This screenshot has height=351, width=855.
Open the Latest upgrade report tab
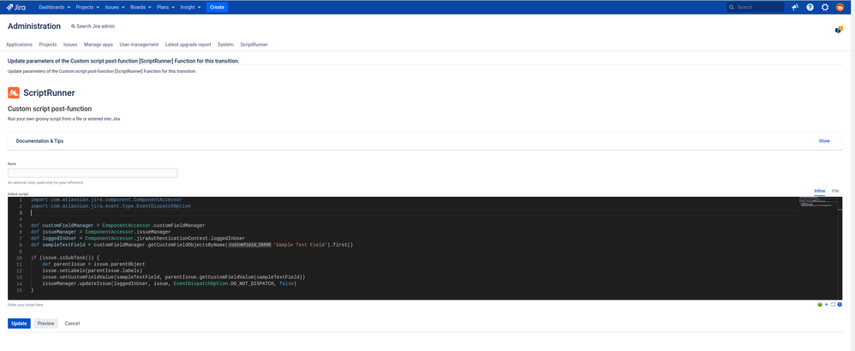[188, 45]
